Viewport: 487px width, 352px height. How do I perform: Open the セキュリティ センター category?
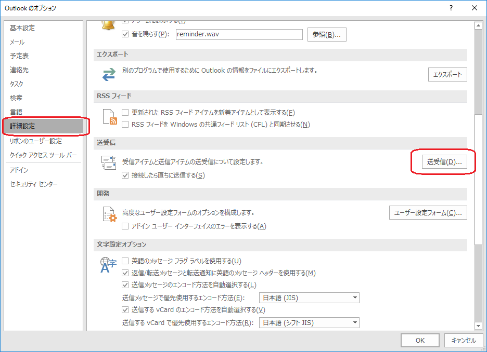coord(34,184)
